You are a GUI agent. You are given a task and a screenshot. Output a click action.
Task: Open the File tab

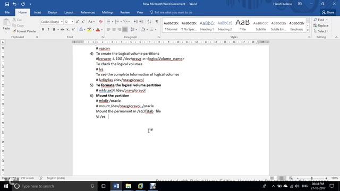pyautogui.click(x=7, y=12)
